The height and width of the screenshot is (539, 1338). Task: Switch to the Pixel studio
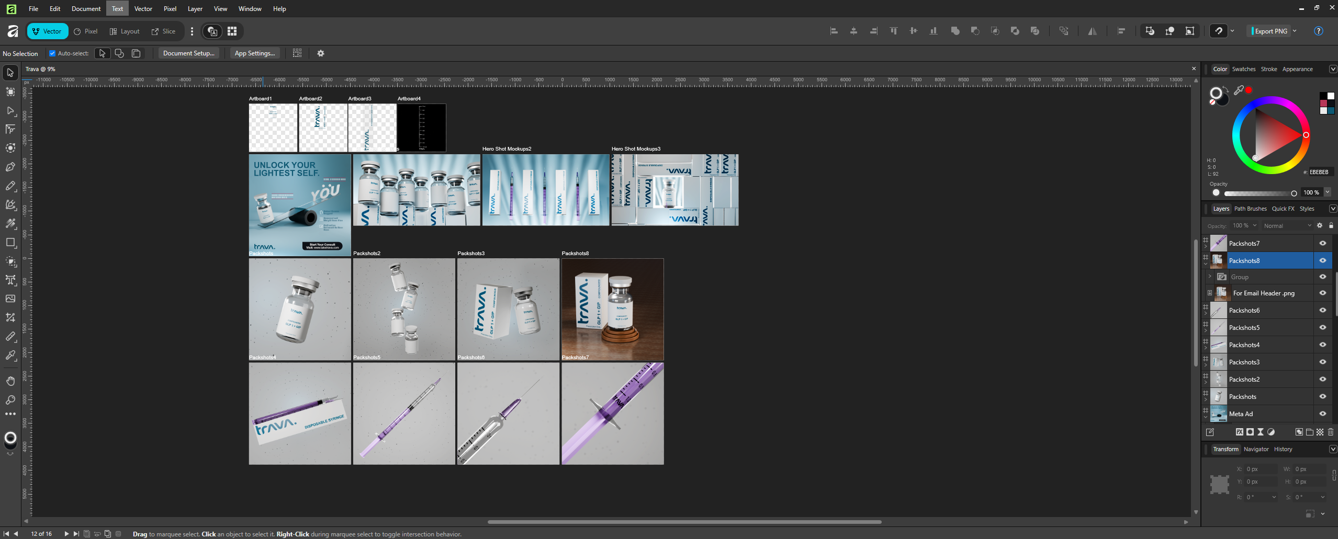(x=86, y=31)
